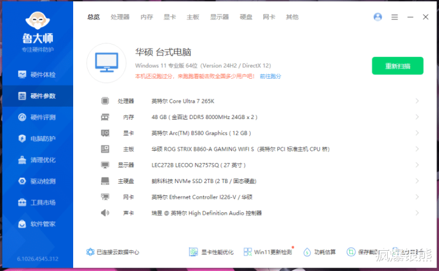Click 48 GB DDR5 8000MHz memory text

point(204,117)
